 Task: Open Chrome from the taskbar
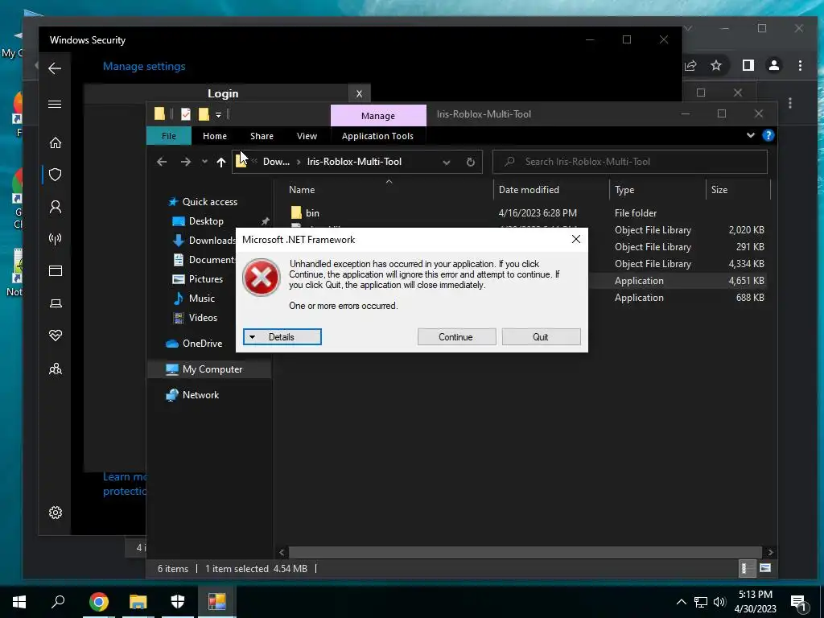pyautogui.click(x=98, y=601)
